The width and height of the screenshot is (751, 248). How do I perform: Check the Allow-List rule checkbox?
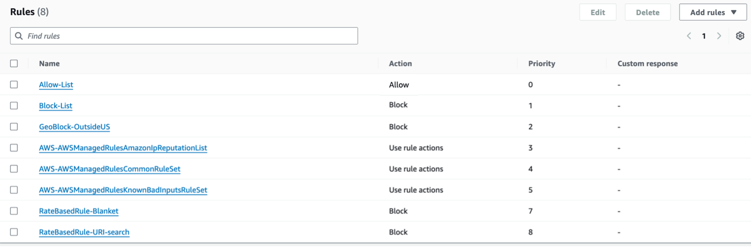coord(14,84)
